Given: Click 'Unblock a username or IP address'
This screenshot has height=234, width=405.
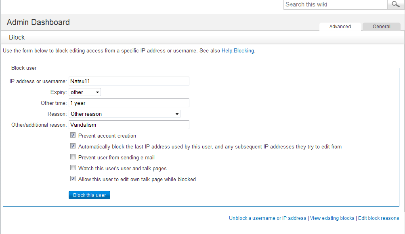Looking at the screenshot, I should click(x=267, y=218).
